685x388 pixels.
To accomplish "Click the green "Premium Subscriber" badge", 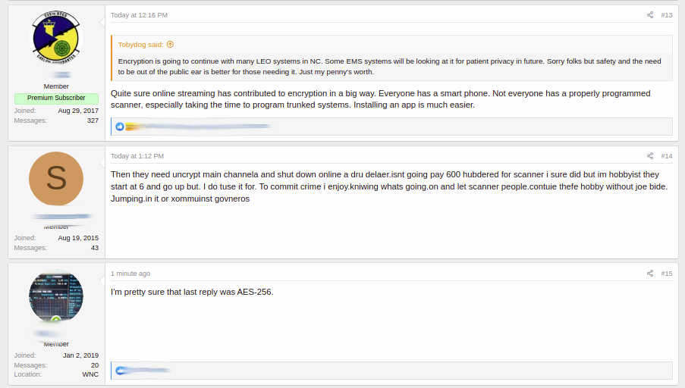I will (56, 99).
